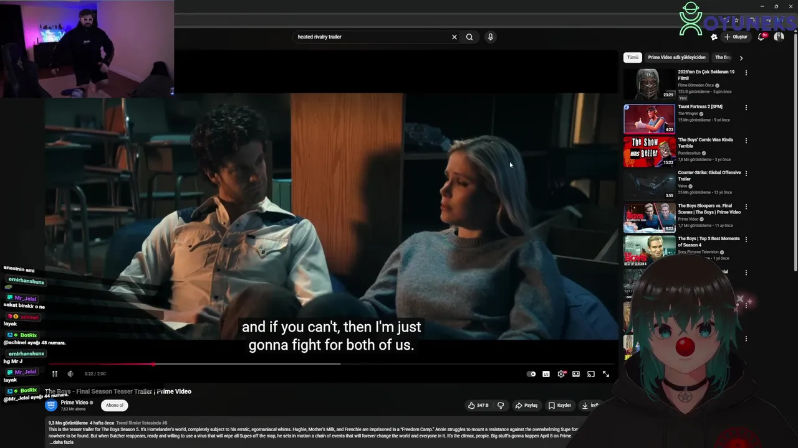Share the video via Paylaş
This screenshot has width=798, height=448.
tap(526, 406)
